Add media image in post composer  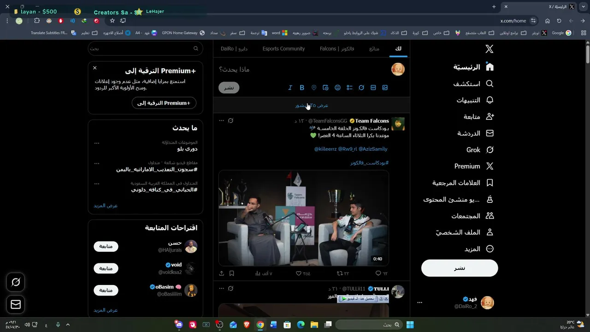[x=385, y=88]
